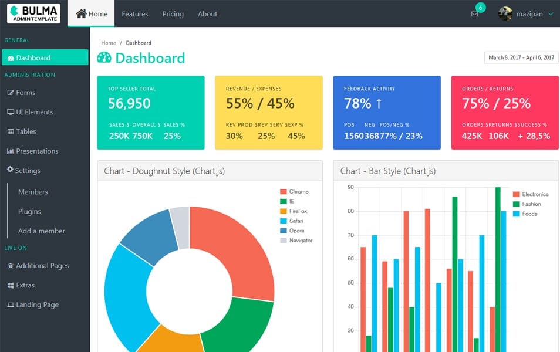Select the Features menu item
Viewport: 560px width, 352px height.
pyautogui.click(x=134, y=13)
